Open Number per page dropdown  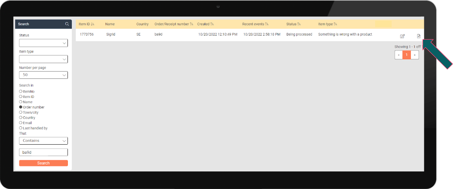click(43, 75)
